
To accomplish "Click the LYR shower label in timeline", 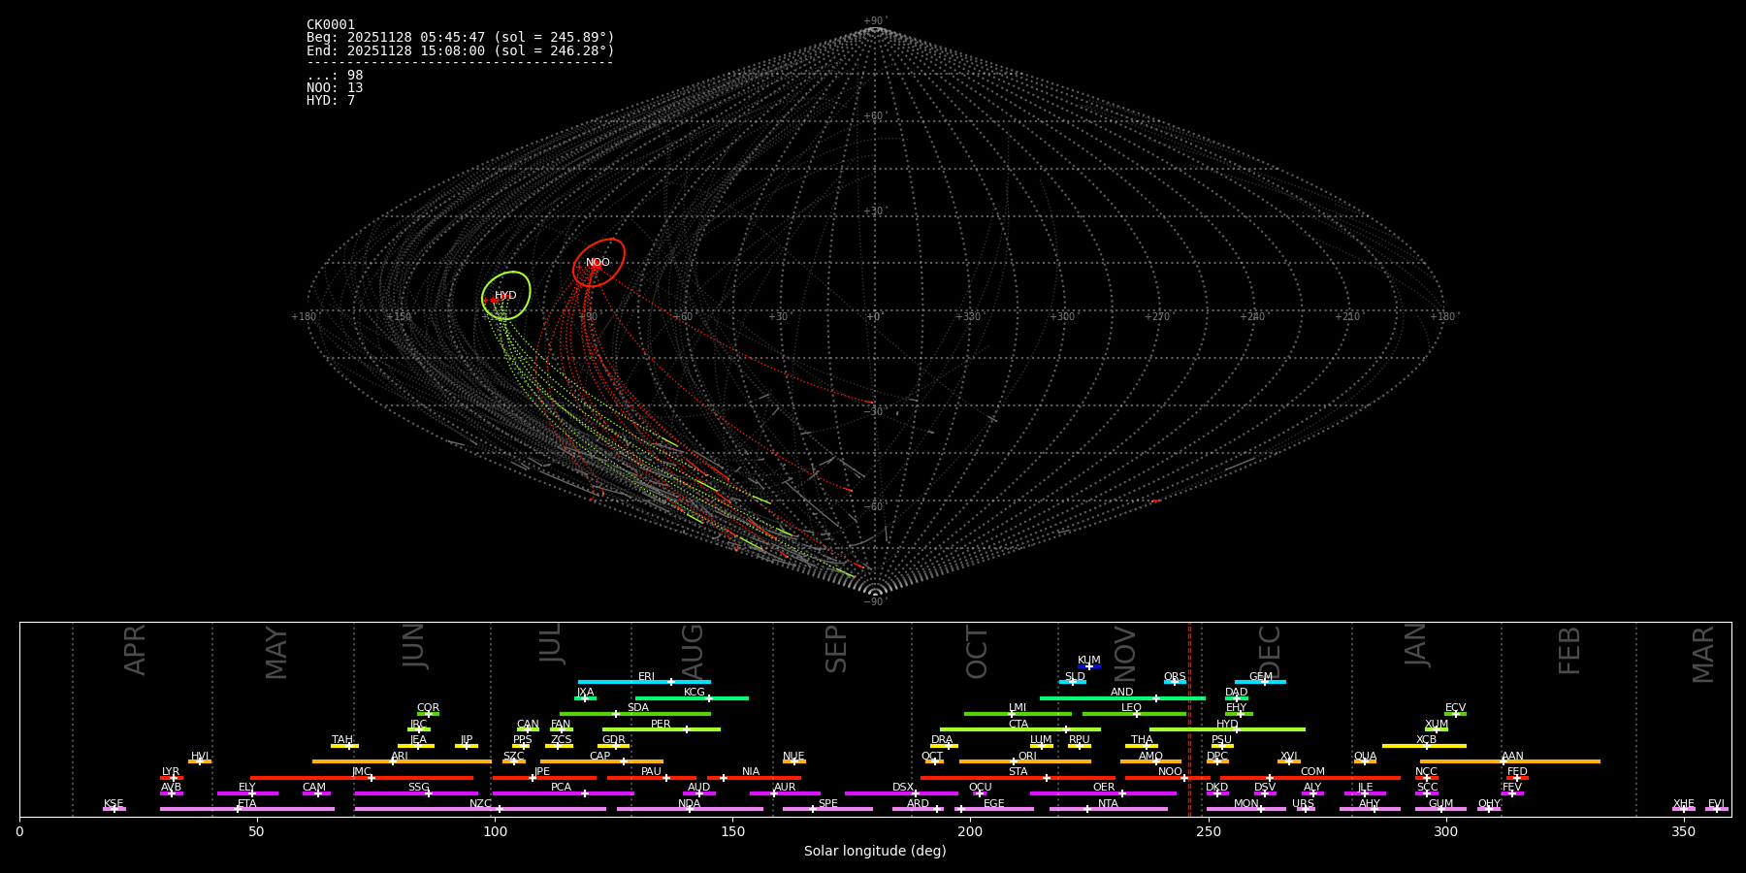I will point(171,772).
